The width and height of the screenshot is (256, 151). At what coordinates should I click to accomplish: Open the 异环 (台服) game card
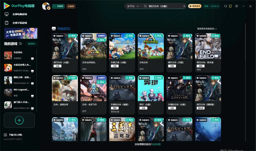[x=151, y=95]
